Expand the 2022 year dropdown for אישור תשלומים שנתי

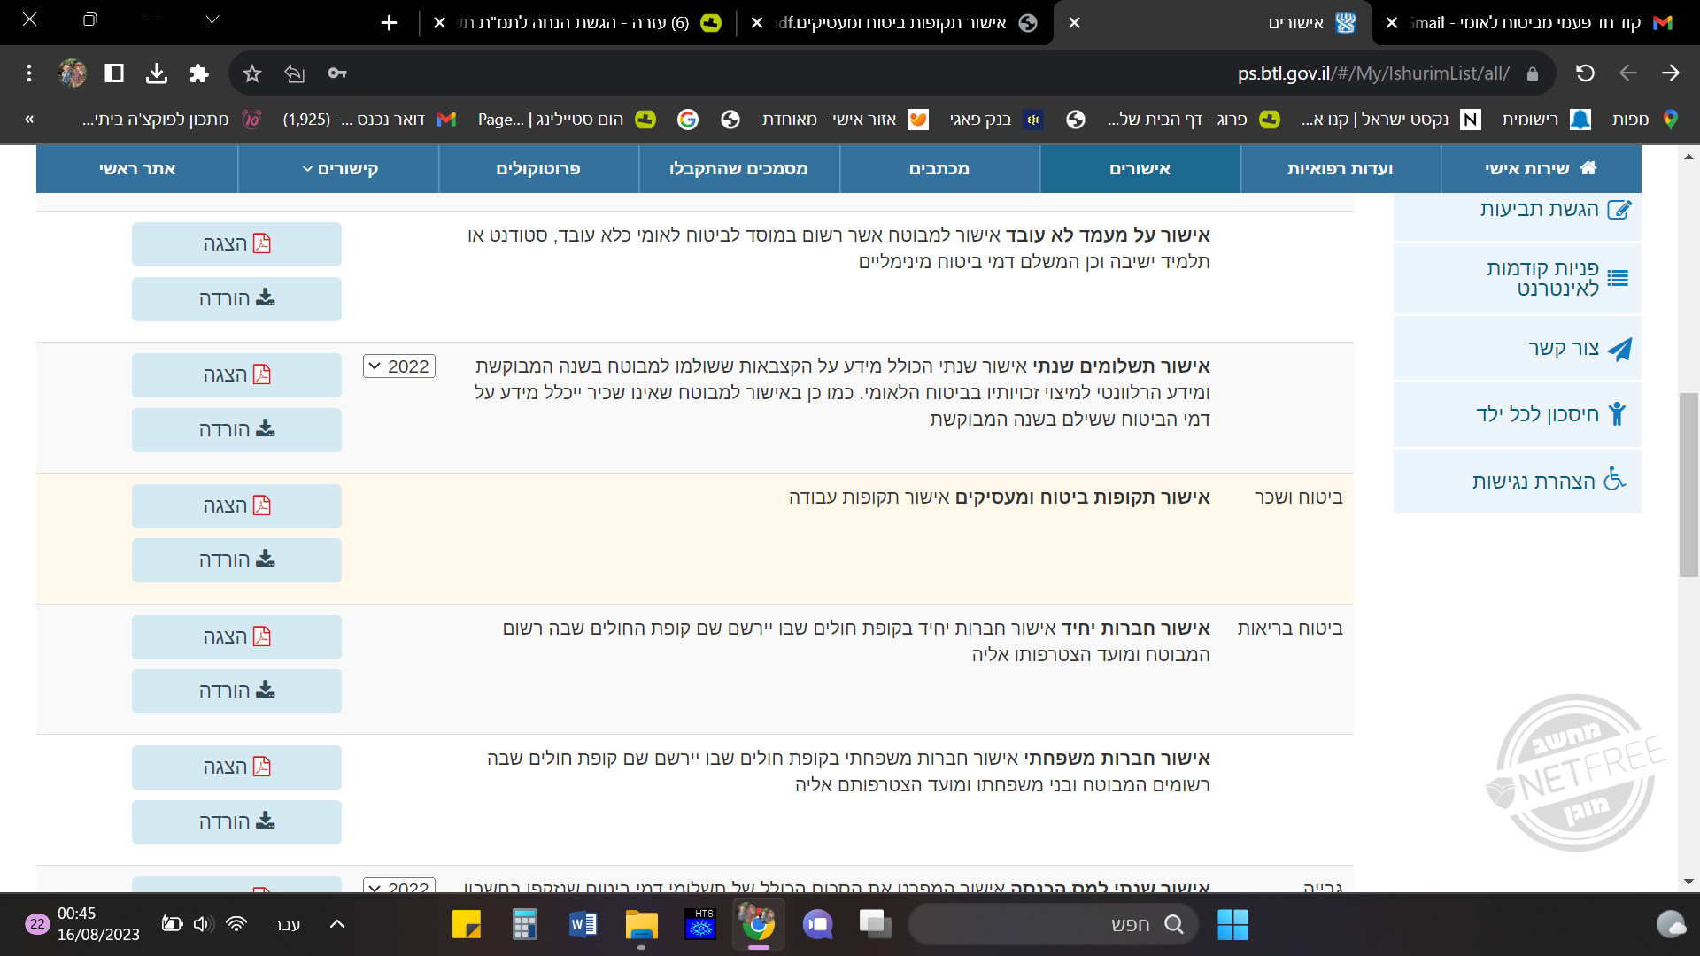click(x=399, y=366)
